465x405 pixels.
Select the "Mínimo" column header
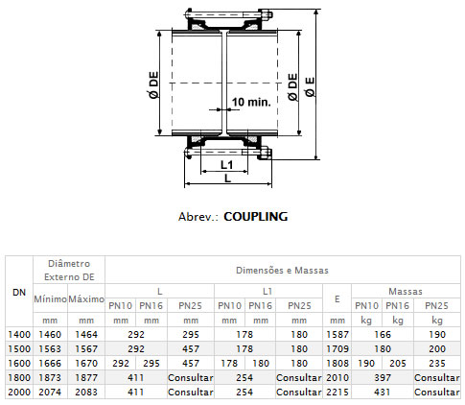50,299
